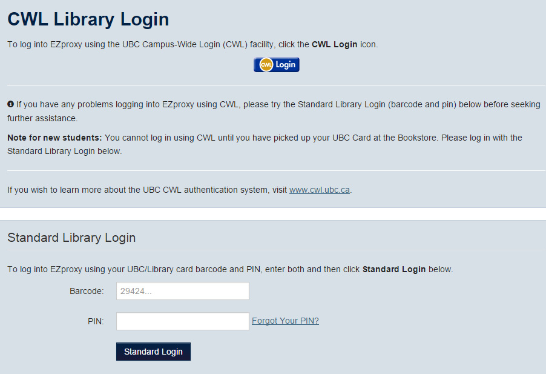The image size is (546, 374).
Task: Click the blue CWL Login icon button
Action: coord(277,64)
